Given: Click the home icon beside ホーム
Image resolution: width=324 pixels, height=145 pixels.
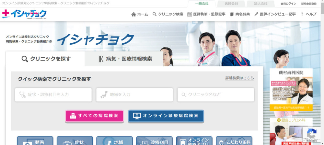Looking at the screenshot, I should [x=134, y=14].
